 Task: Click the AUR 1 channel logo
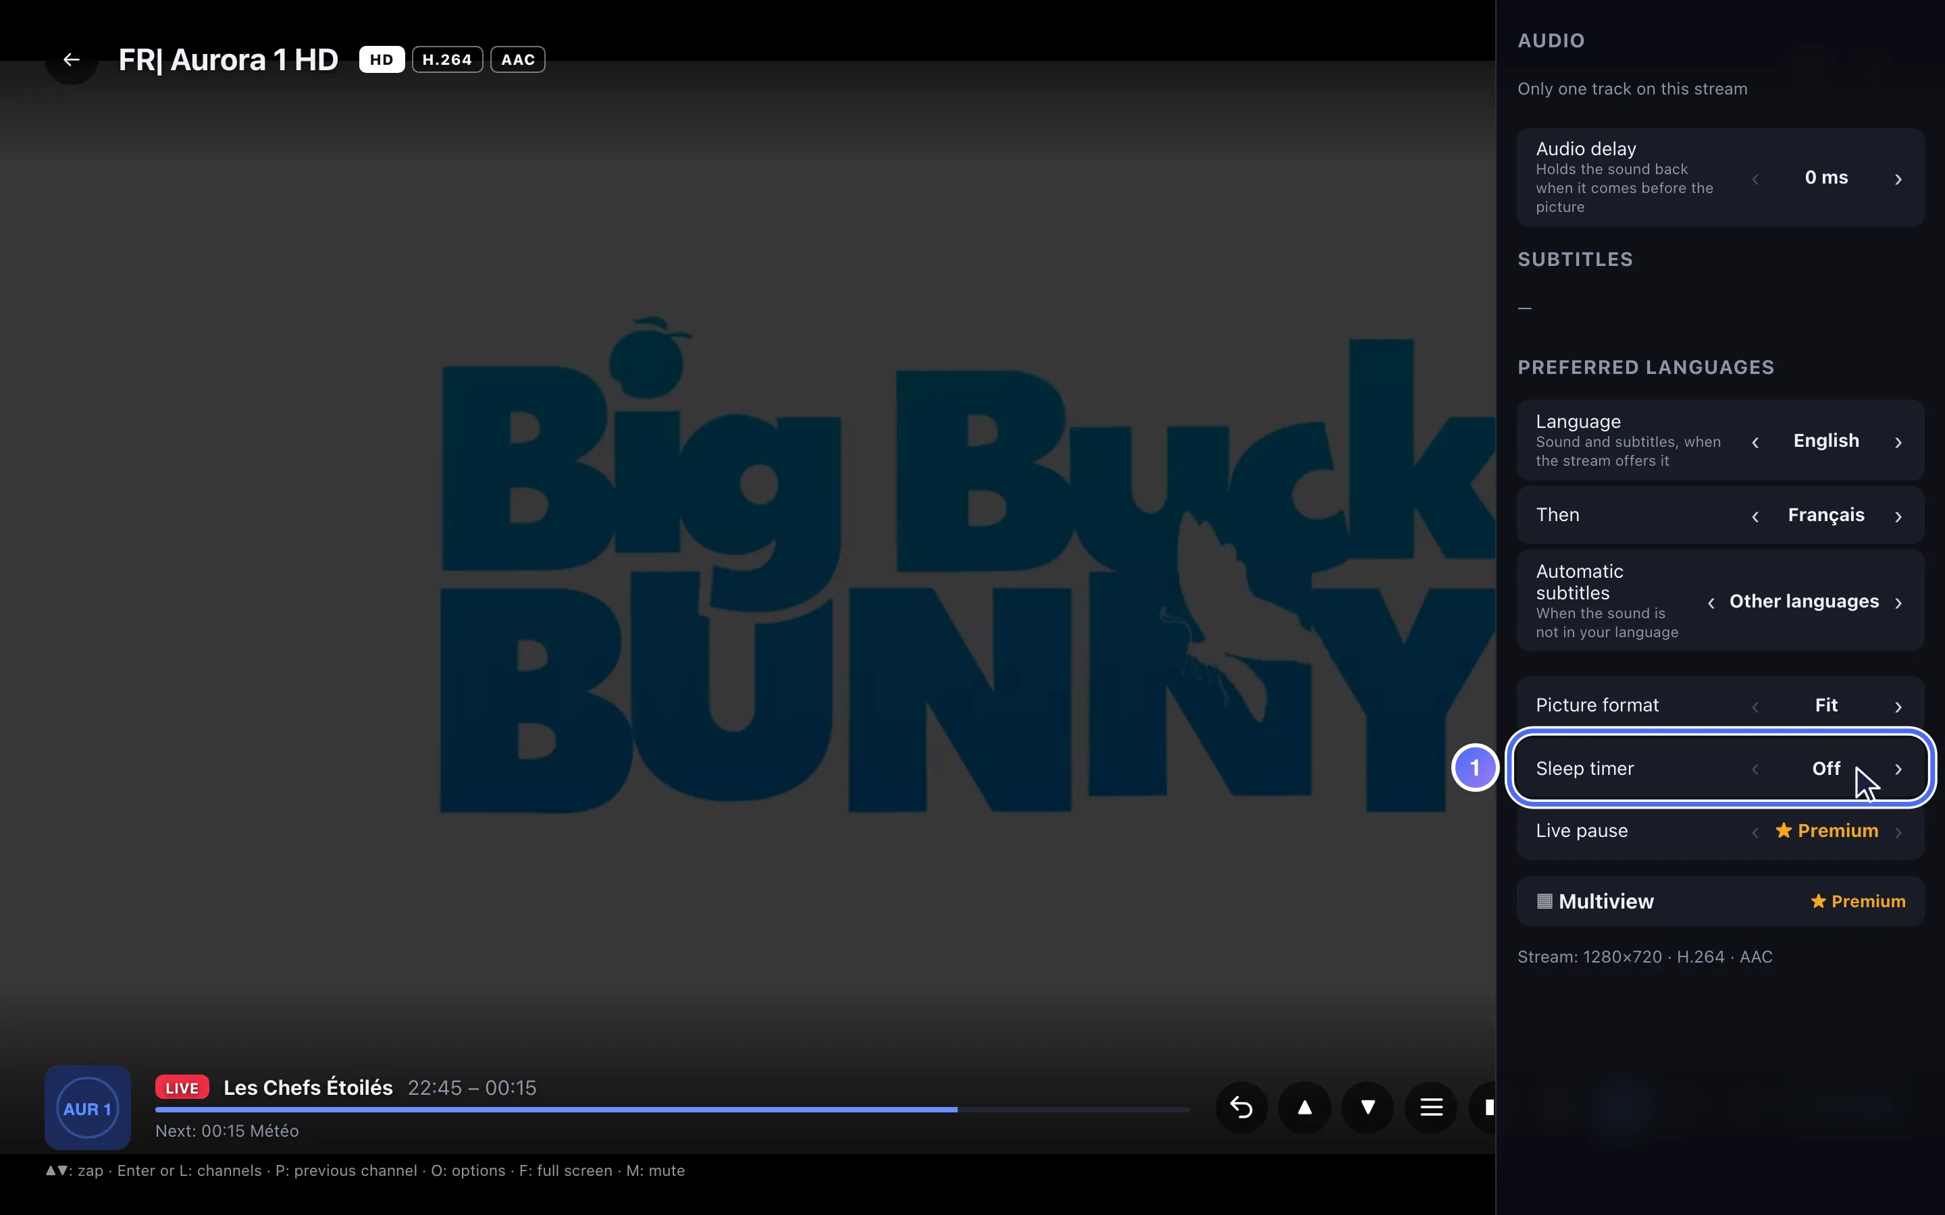(x=88, y=1108)
